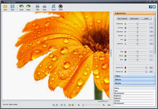Click the Red channel dot icon
The height and width of the screenshot is (109, 158).
[125, 52]
